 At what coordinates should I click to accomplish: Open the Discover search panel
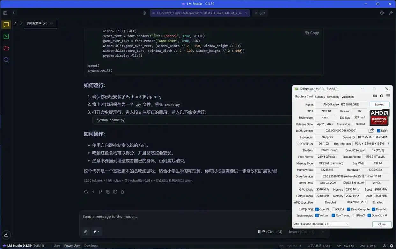tap(6, 60)
